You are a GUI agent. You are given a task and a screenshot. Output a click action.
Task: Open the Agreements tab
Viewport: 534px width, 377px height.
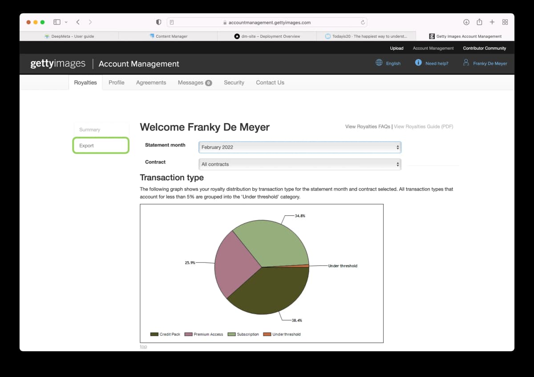[151, 83]
